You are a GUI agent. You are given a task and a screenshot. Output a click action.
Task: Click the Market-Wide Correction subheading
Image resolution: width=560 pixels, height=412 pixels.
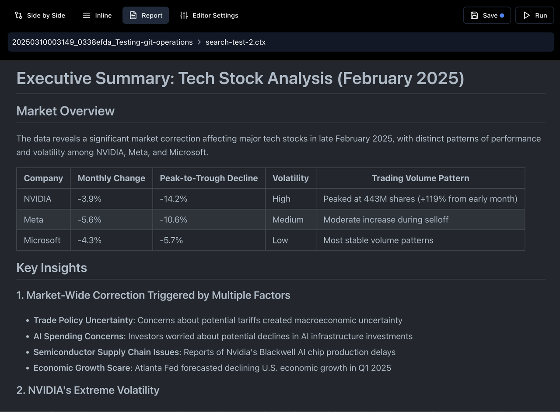pos(153,295)
